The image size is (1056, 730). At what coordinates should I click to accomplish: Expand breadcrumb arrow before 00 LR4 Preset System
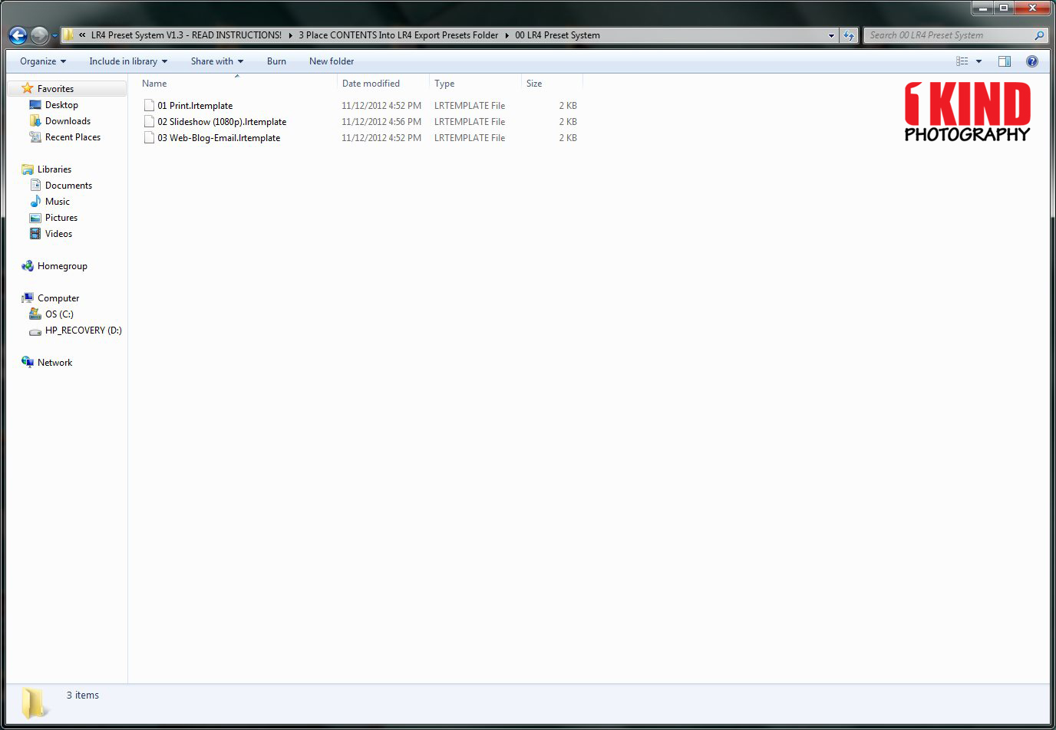tap(507, 35)
